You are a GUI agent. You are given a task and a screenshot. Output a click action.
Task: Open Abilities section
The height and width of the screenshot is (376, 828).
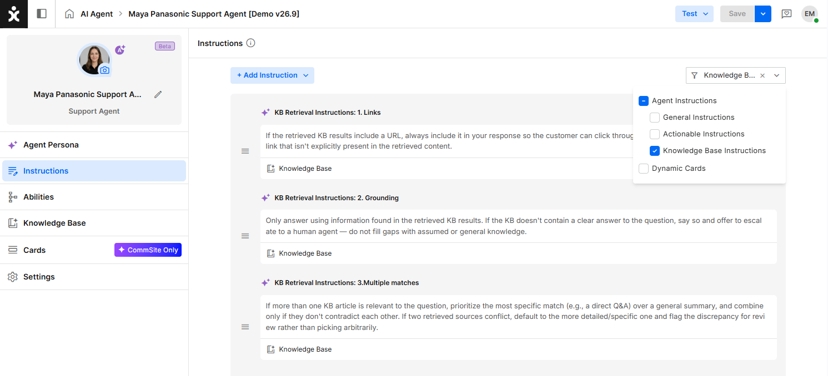(94, 197)
